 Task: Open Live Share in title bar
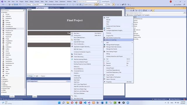178,5
